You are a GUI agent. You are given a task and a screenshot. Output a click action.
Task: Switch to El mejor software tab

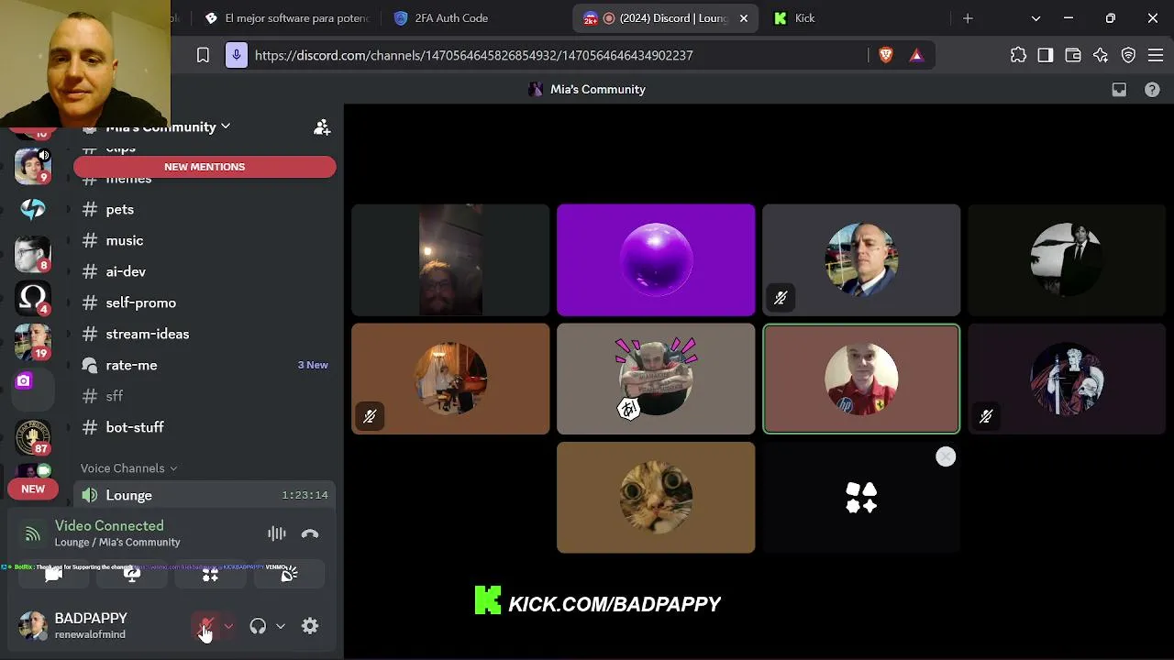[x=289, y=18]
